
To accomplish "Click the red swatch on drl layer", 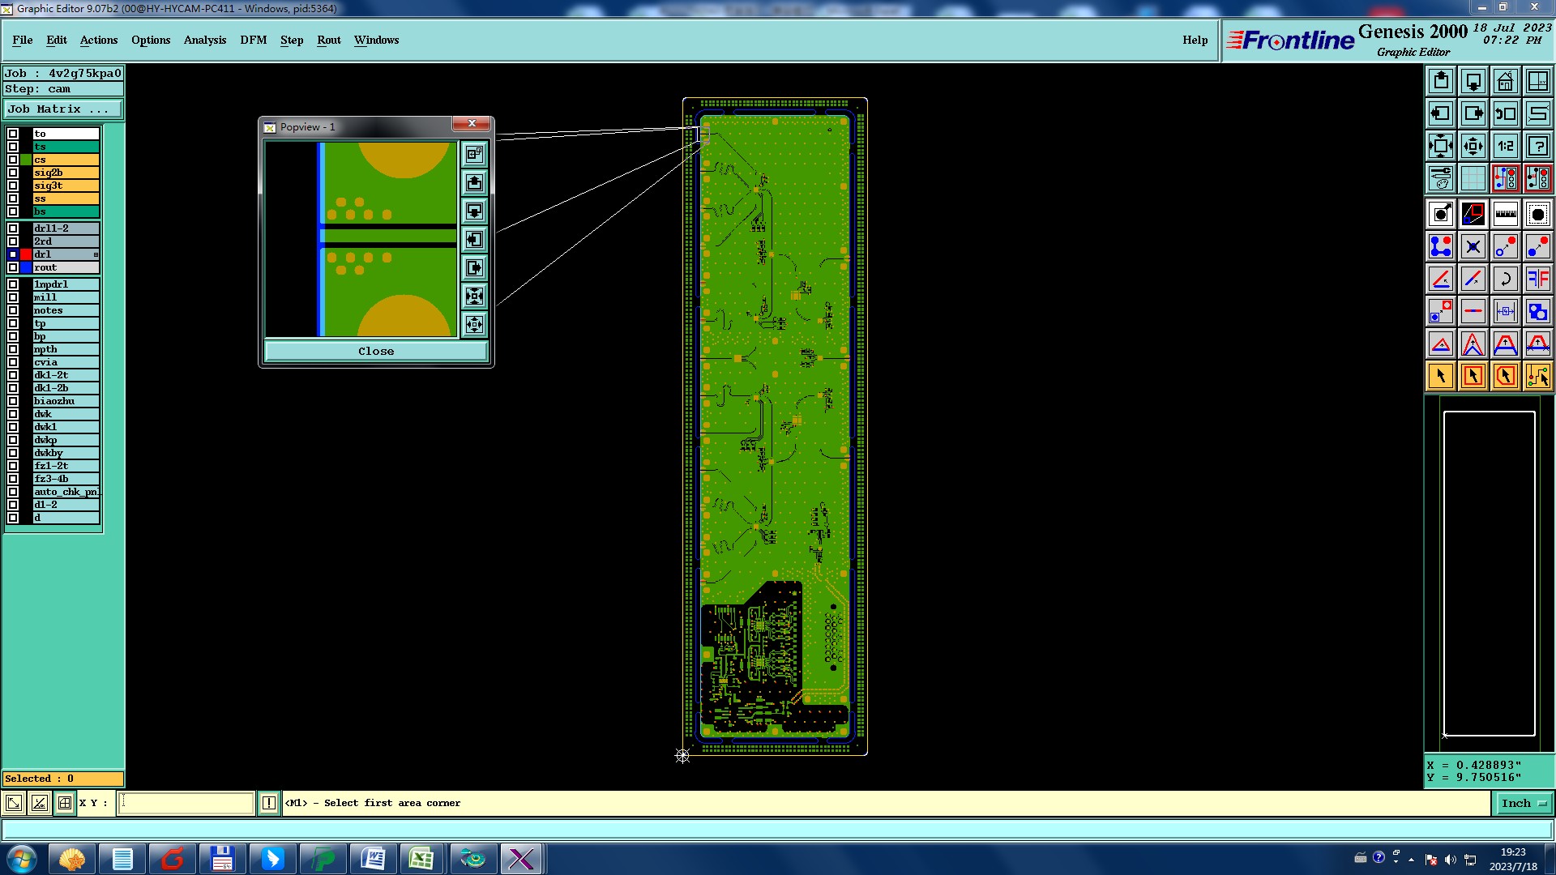I will click(26, 254).
